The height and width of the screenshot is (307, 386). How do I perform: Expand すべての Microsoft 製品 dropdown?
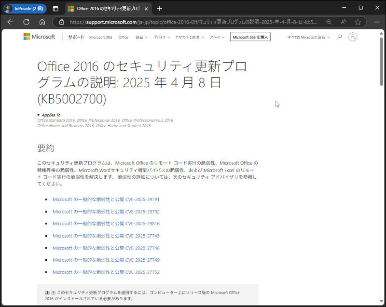click(x=309, y=38)
